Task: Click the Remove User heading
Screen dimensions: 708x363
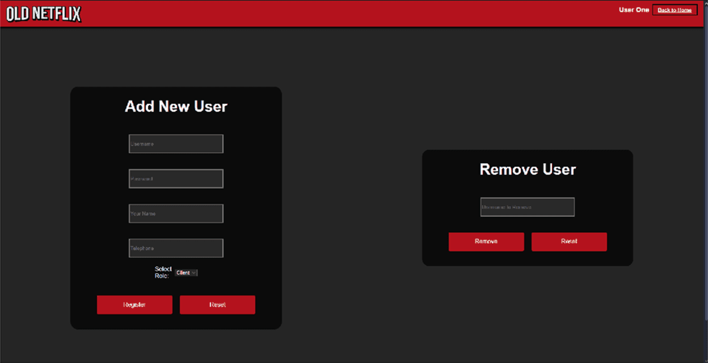Action: (528, 169)
